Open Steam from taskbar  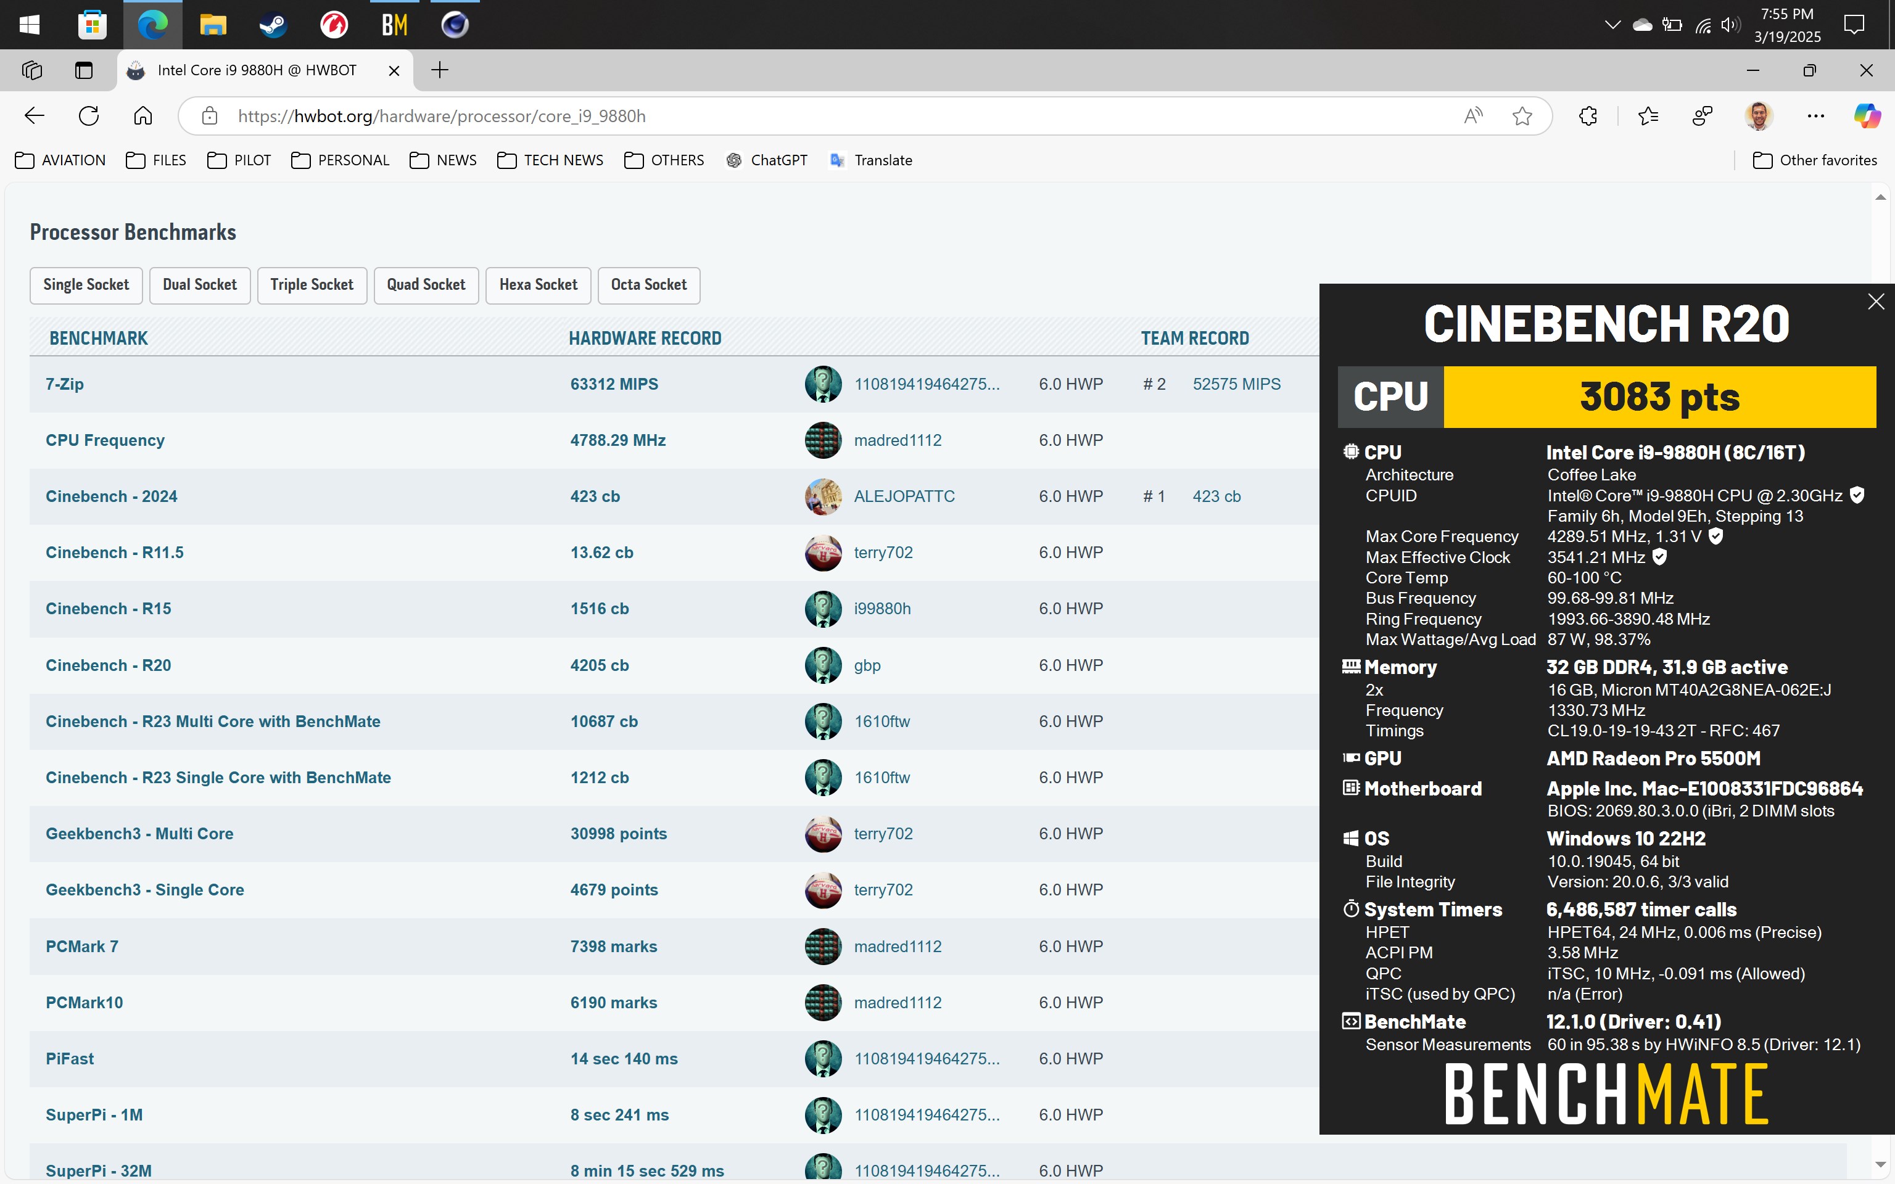tap(273, 24)
